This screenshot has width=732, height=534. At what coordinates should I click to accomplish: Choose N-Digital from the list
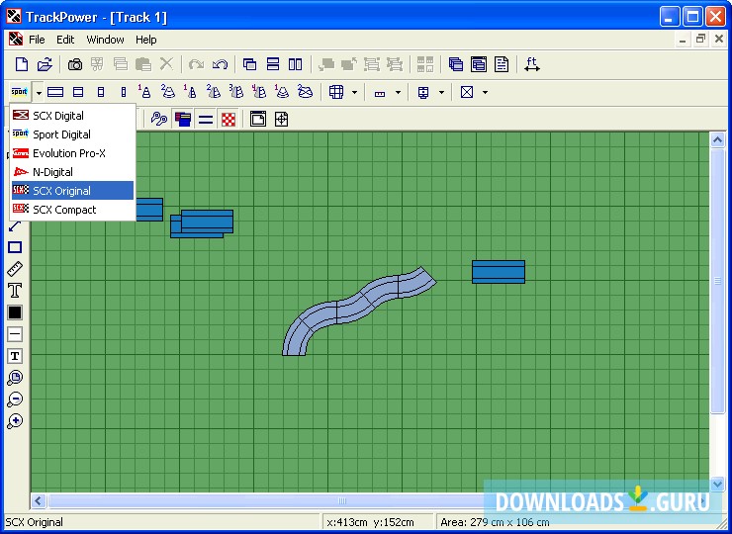pos(73,172)
